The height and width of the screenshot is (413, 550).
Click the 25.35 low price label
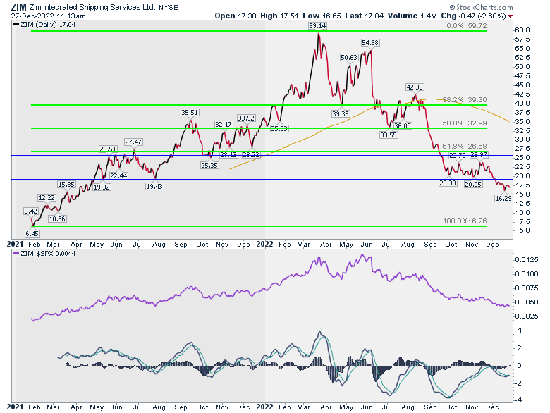pyautogui.click(x=209, y=165)
